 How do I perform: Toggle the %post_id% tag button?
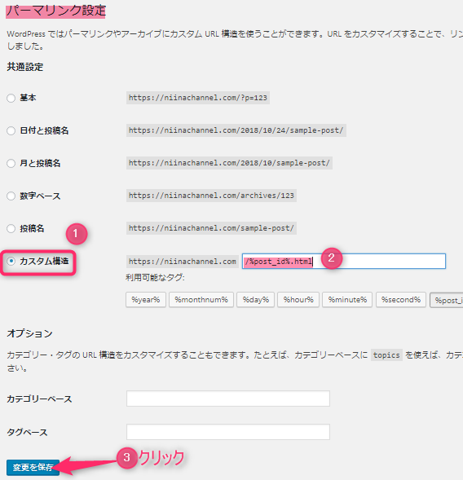click(447, 301)
